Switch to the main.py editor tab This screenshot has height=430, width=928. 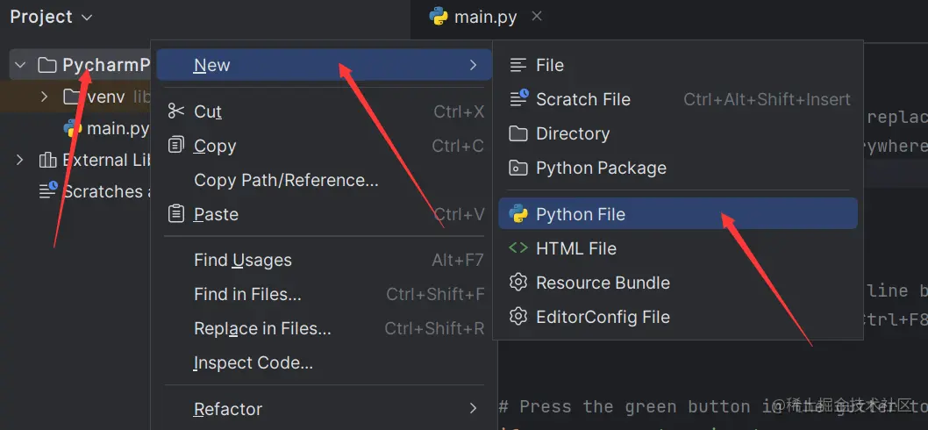[485, 18]
